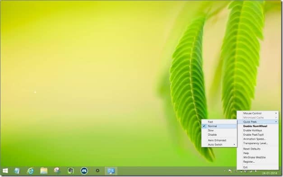Click the disc and box taskbar icon
This screenshot has height=177, width=283.
[57, 170]
